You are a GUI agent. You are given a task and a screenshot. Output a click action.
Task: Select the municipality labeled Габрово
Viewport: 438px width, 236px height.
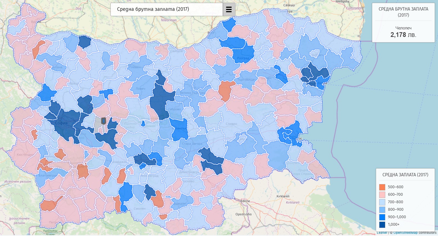coord(175,110)
